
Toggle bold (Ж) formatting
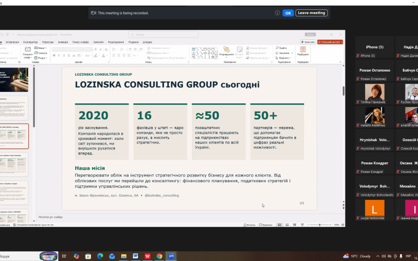click(54, 56)
